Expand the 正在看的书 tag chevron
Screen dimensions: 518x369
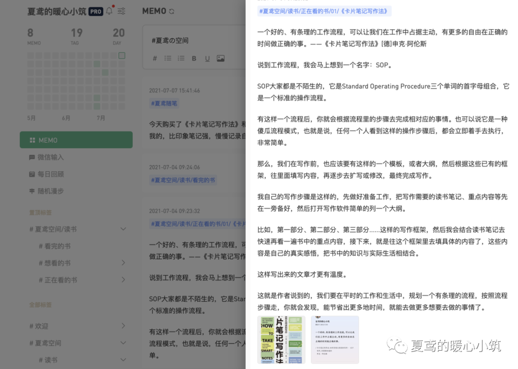(x=123, y=280)
